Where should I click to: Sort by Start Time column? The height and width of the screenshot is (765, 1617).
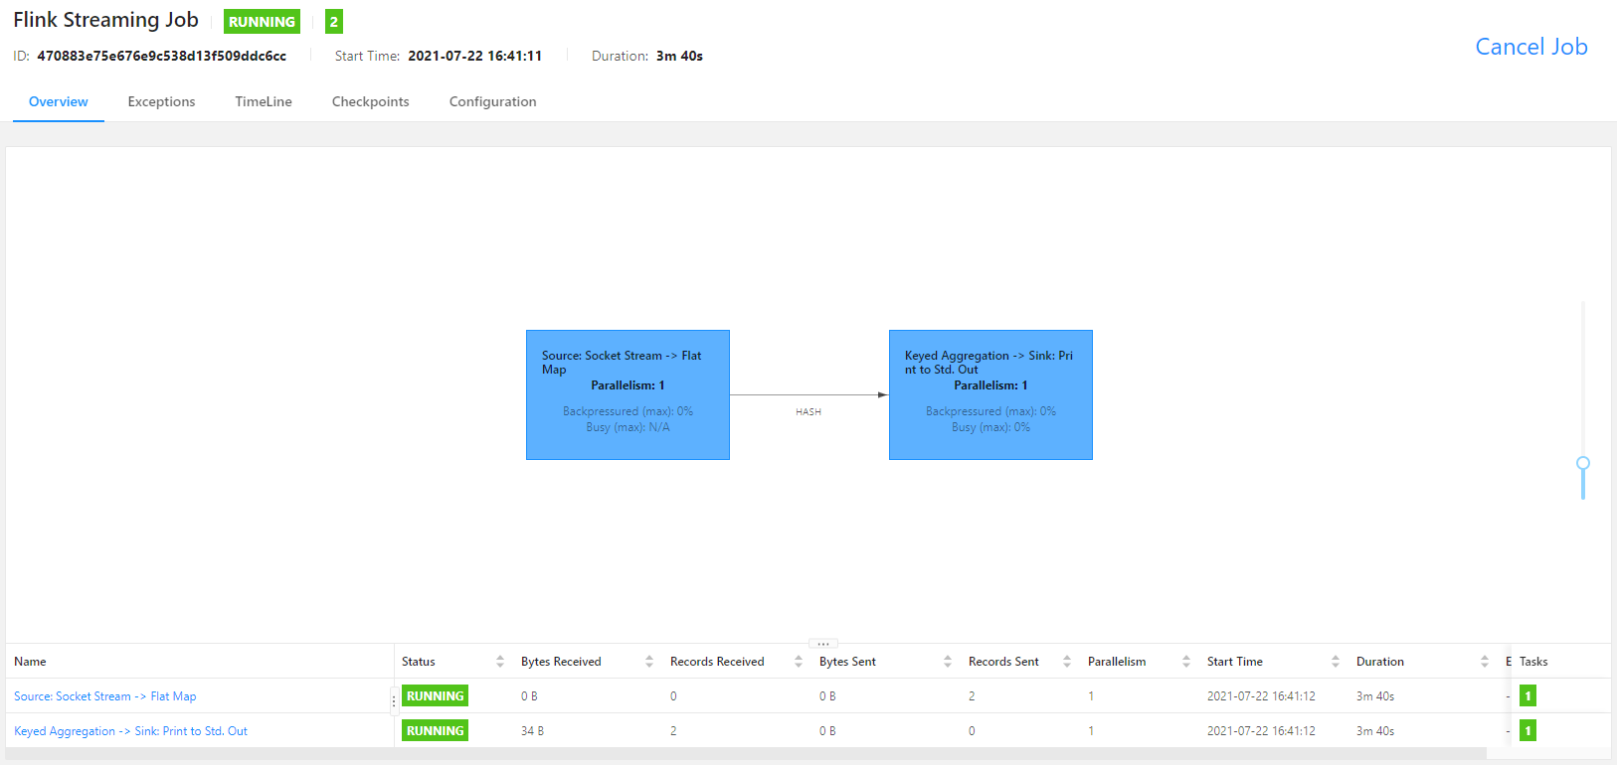point(1335,662)
